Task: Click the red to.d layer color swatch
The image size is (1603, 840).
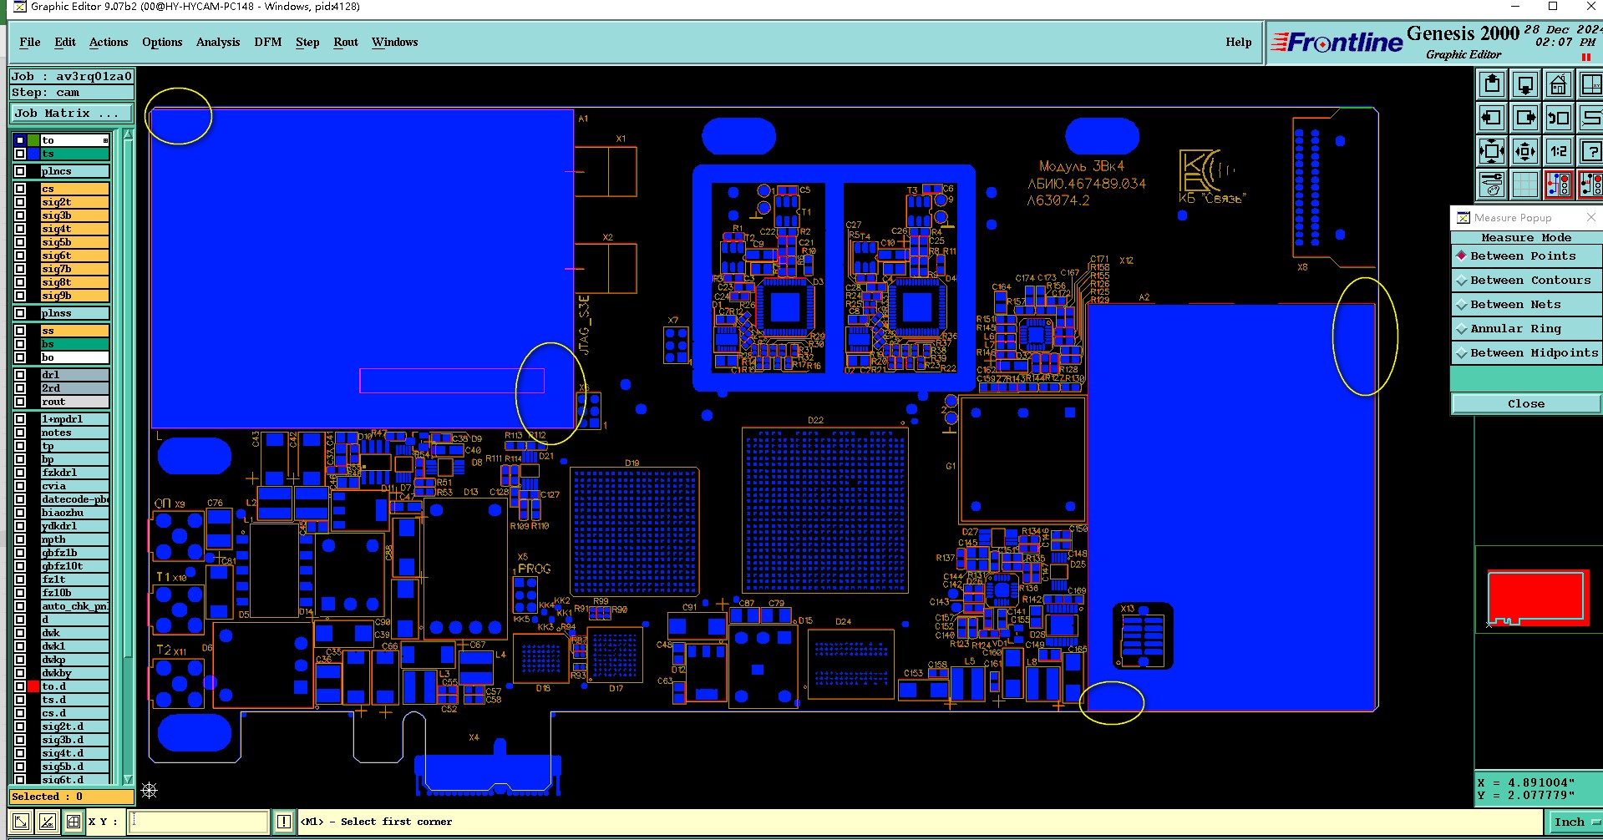Action: pos(33,686)
